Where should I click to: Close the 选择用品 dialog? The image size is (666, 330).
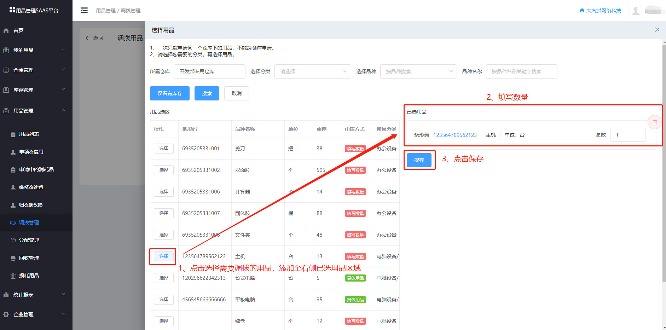click(x=657, y=30)
